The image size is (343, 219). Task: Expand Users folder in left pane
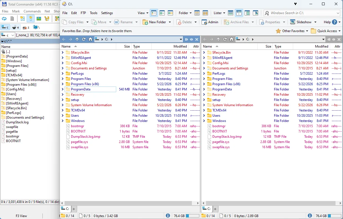pyautogui.click(x=63, y=116)
